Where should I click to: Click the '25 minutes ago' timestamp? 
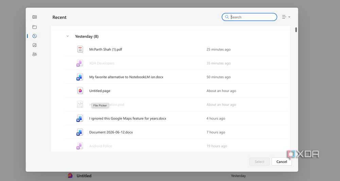click(x=218, y=49)
